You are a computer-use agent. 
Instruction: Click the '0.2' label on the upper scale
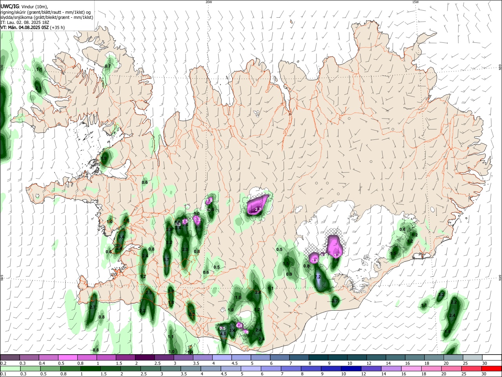(3, 363)
